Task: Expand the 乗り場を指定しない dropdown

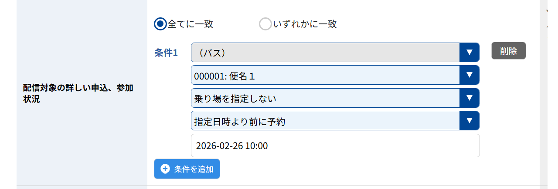Action: [335, 98]
